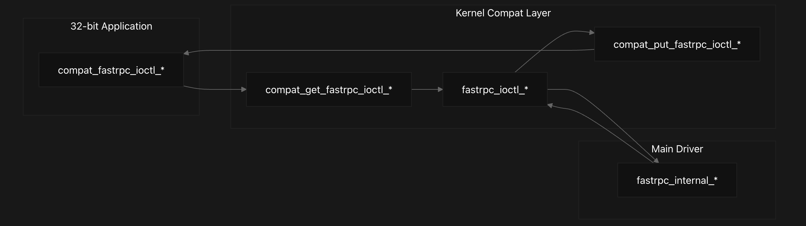Select the fastrpc_ioctl_* node
The height and width of the screenshot is (226, 806).
(x=495, y=89)
